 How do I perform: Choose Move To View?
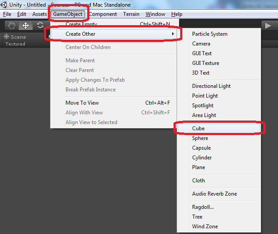coord(114,103)
